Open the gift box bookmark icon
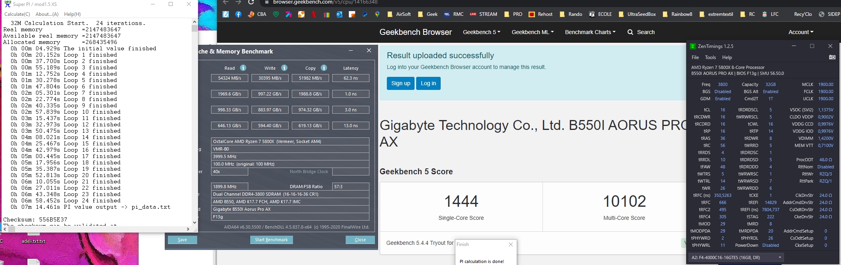841x265 pixels. pos(327,14)
